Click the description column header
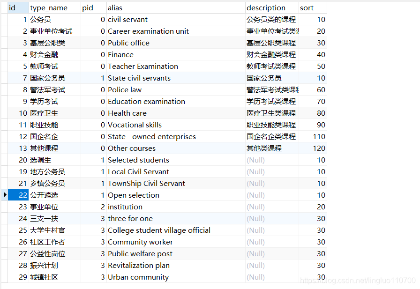The image size is (420, 289). tap(272, 8)
